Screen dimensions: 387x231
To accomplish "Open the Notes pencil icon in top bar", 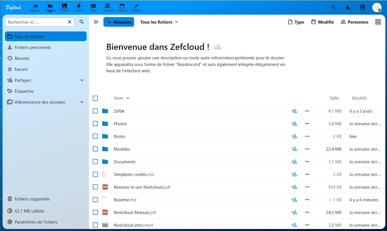I will (x=136, y=8).
